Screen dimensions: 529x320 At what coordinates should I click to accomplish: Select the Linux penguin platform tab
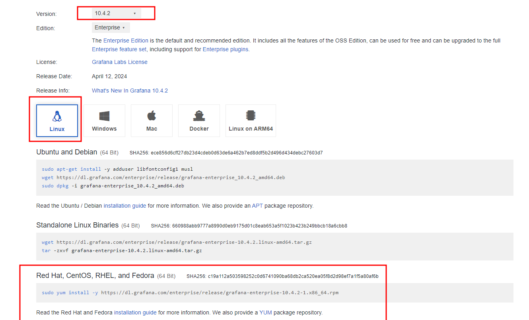[x=57, y=121]
